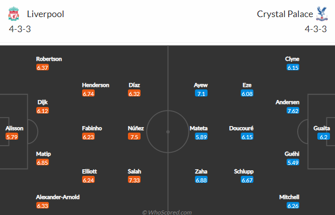Open the Crystal Palace team name link

coord(285,14)
